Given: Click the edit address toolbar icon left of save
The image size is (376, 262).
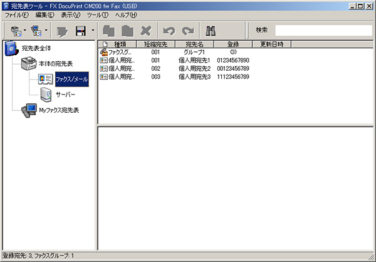Looking at the screenshot, I should pos(62,30).
